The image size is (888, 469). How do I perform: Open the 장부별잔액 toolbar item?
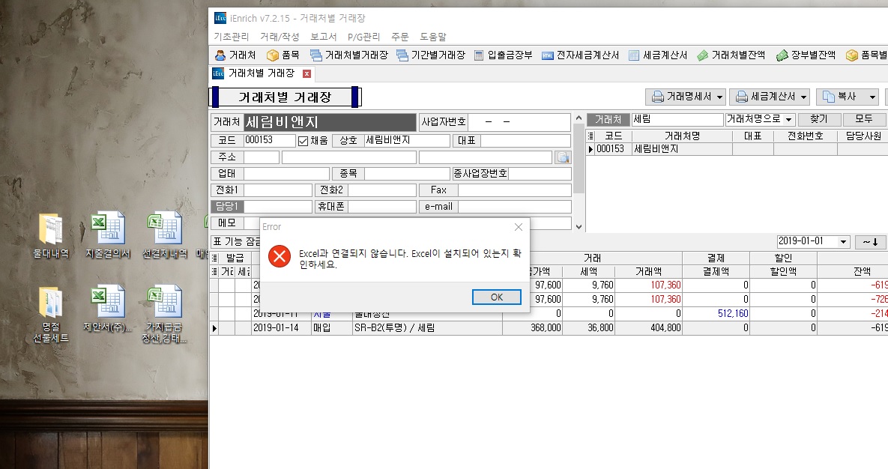coord(805,55)
